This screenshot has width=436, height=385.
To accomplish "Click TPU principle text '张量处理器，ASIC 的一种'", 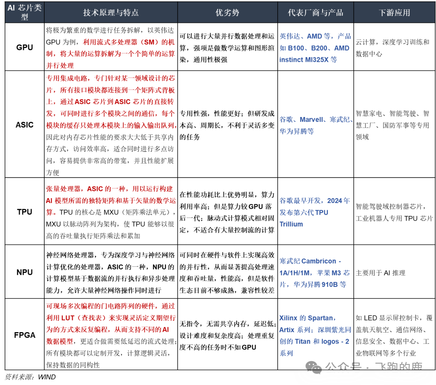I will point(86,189).
